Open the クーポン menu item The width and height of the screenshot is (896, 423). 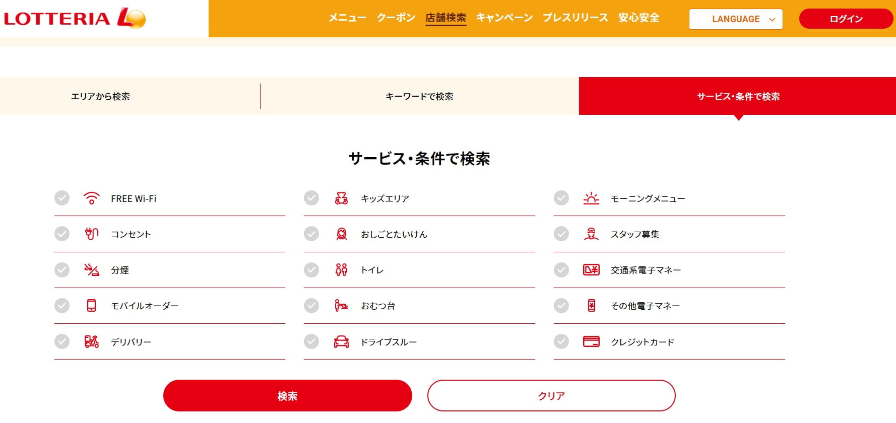point(396,18)
